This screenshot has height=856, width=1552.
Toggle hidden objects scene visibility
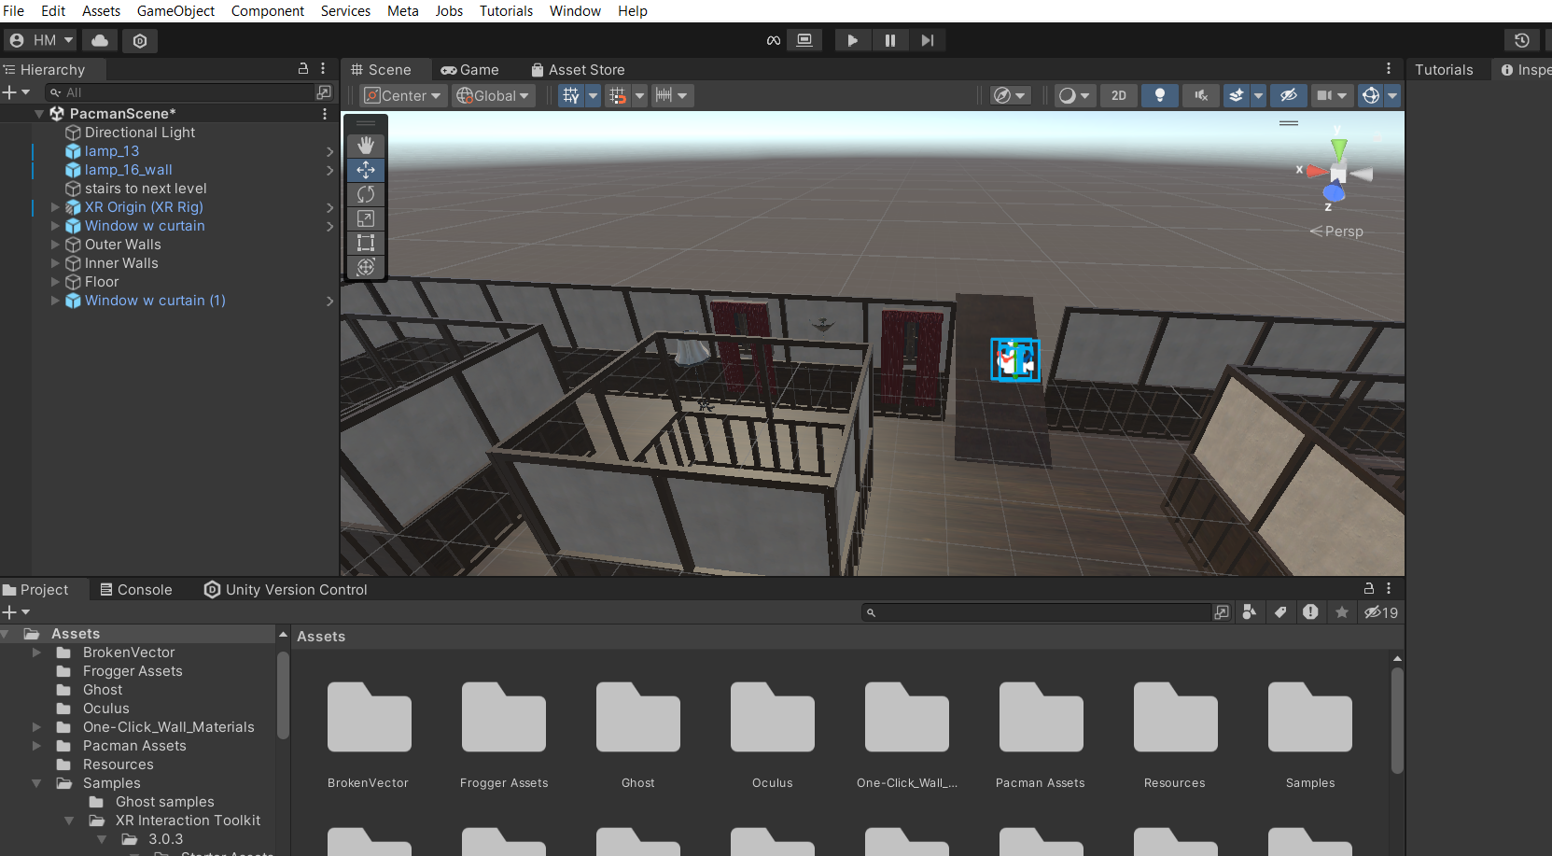1289,95
